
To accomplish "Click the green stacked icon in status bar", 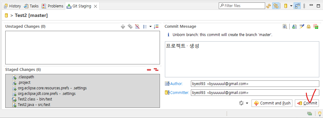I will 309,113.
